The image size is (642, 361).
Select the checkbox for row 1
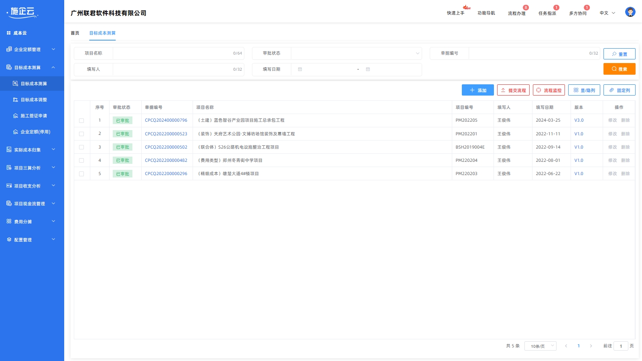(81, 120)
